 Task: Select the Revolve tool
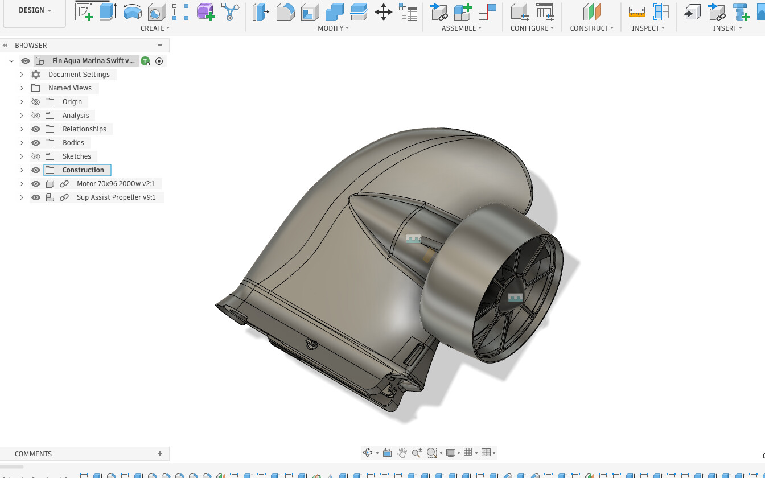pos(132,12)
